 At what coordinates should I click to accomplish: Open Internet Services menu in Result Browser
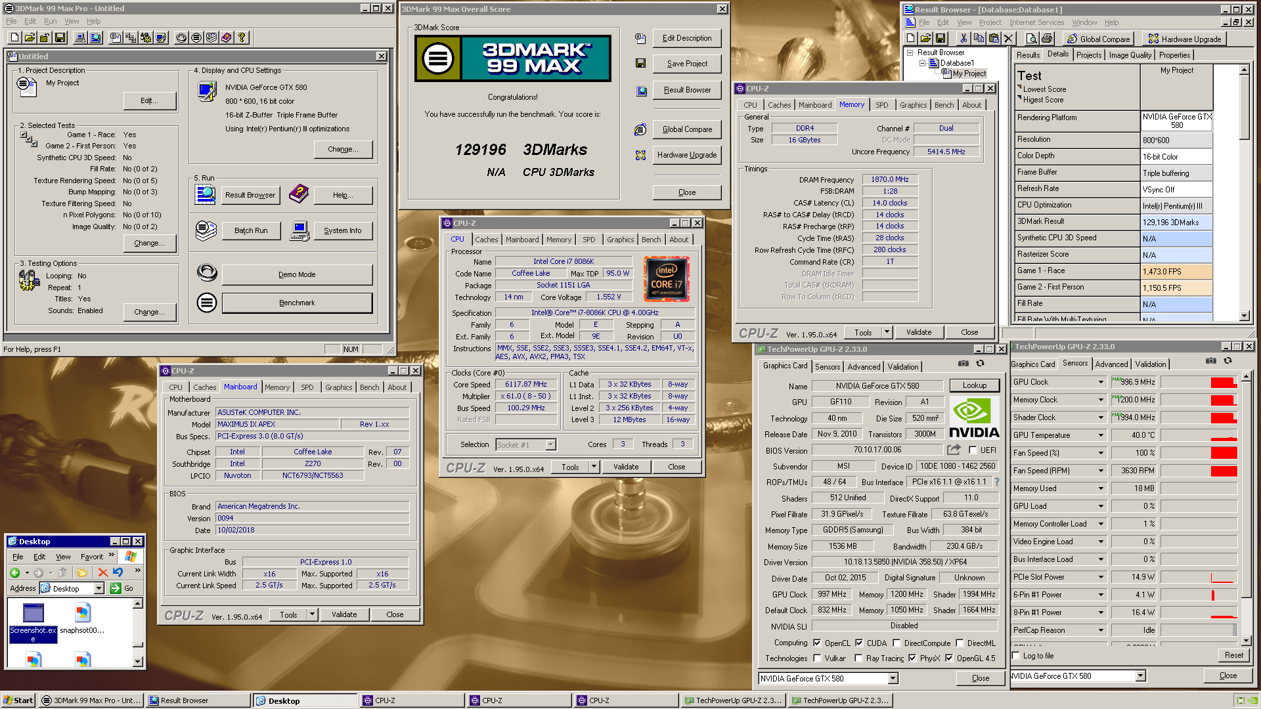click(1037, 22)
